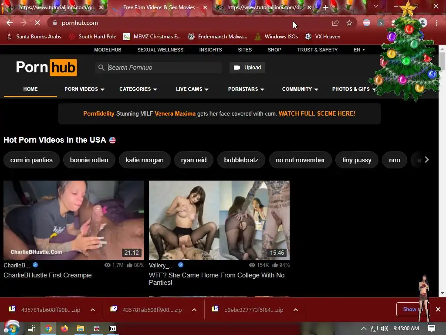Click the Upload button
The image size is (446, 335).
[247, 68]
